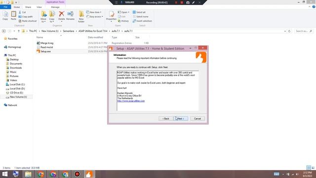Open the Manage tab under Application Tools
This screenshot has height=178, width=316.
[x=55, y=7]
